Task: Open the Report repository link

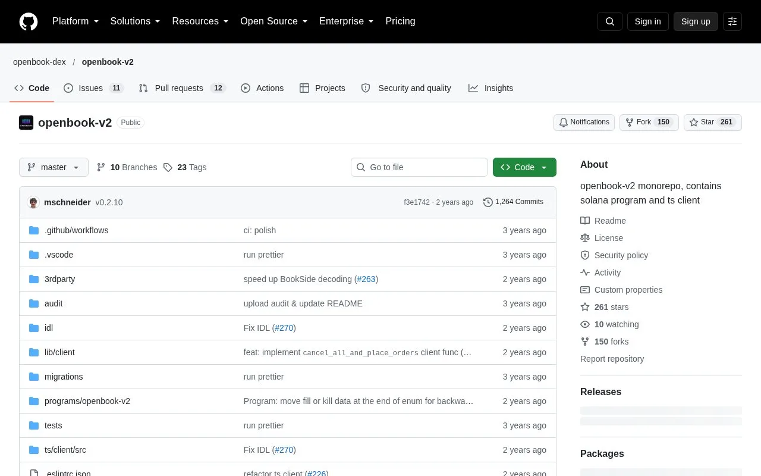Action: (x=612, y=359)
